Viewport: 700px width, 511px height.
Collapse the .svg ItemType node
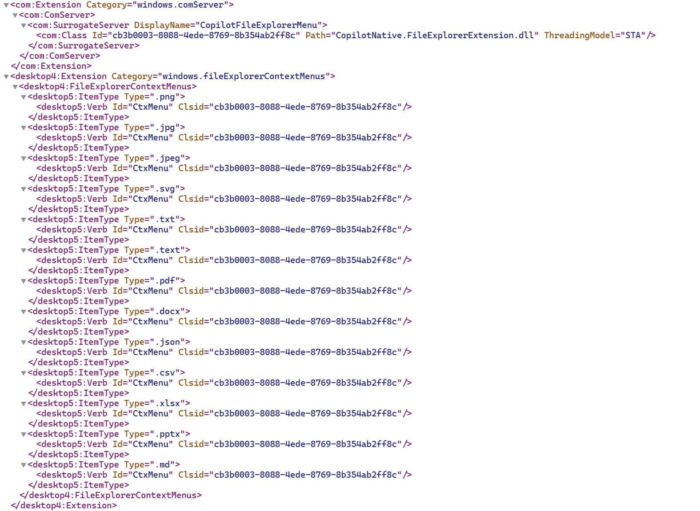point(24,189)
